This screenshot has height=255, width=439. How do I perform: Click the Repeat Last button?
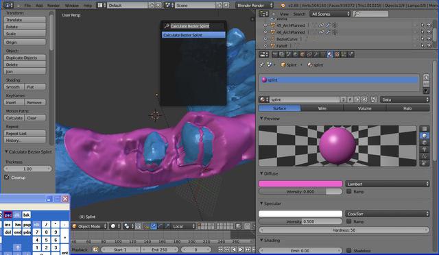coord(25,133)
